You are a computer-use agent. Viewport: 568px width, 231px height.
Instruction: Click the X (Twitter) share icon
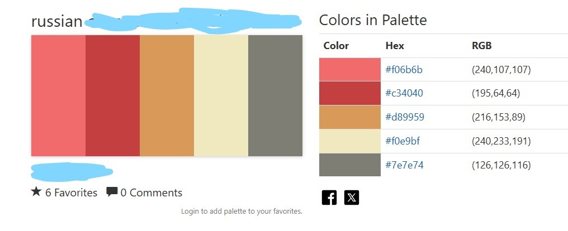coord(352,197)
